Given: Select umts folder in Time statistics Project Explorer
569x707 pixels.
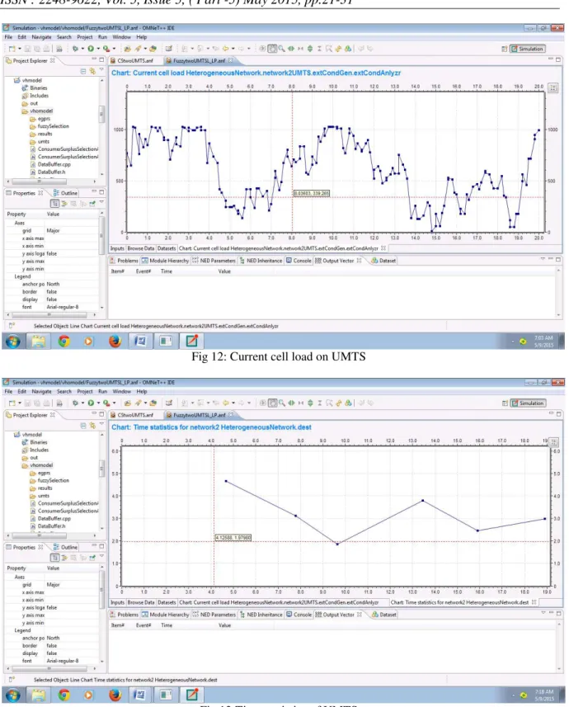Looking at the screenshot, I should click(40, 496).
